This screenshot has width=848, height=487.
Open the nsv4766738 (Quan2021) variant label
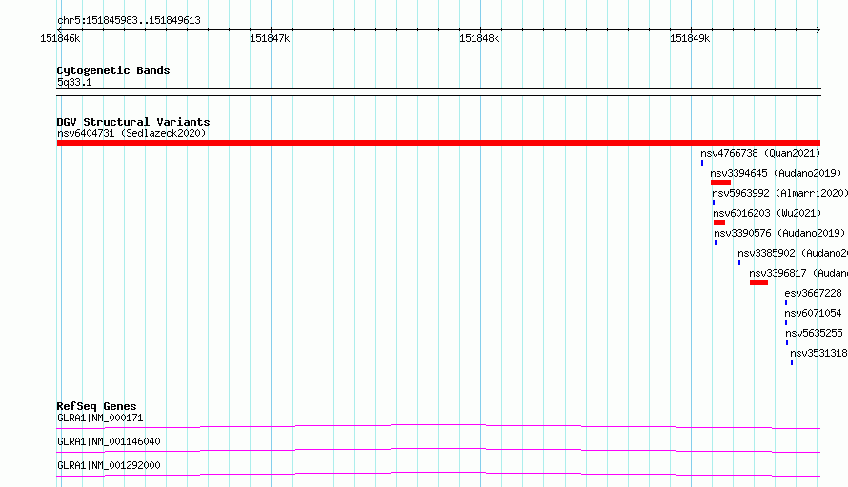(760, 153)
